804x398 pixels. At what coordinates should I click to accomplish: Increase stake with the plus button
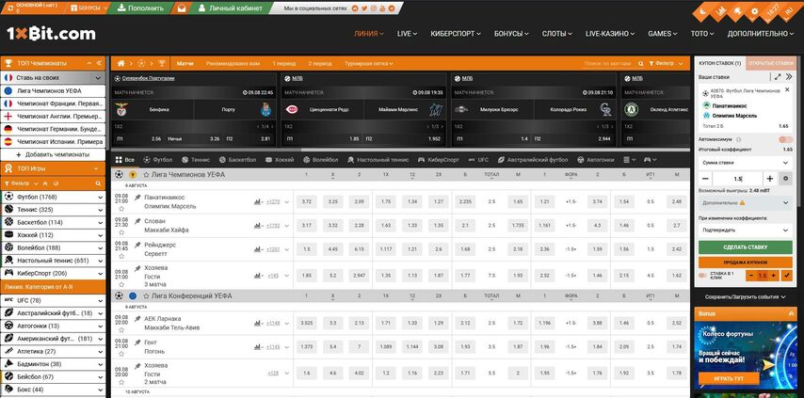770,179
